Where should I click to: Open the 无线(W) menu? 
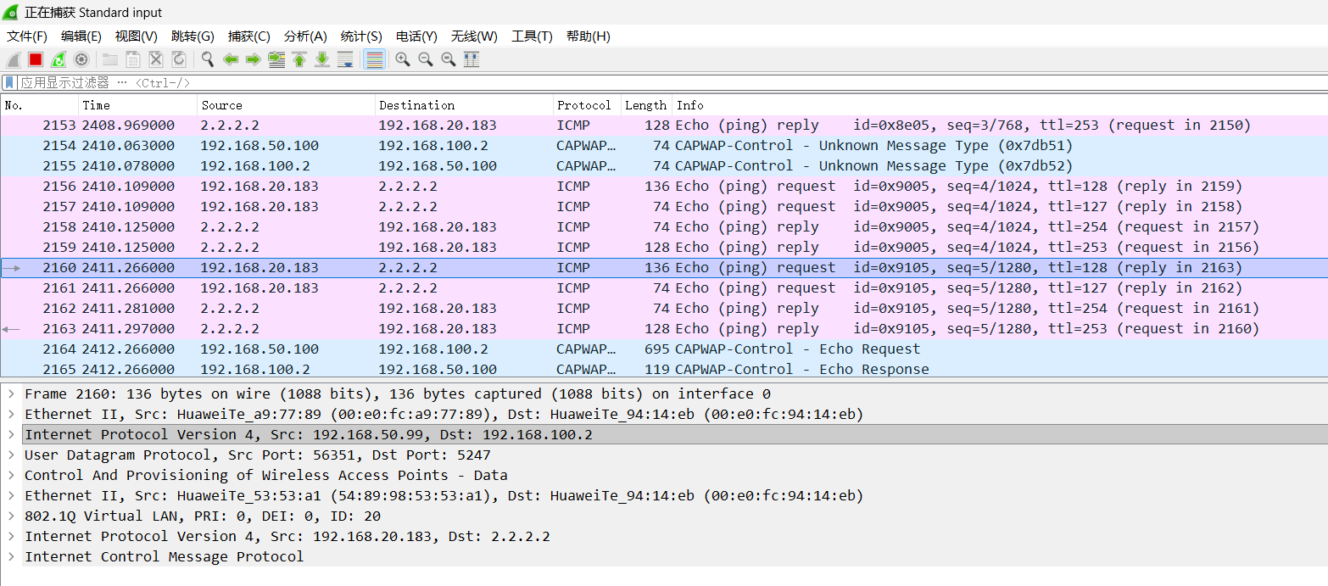click(474, 36)
